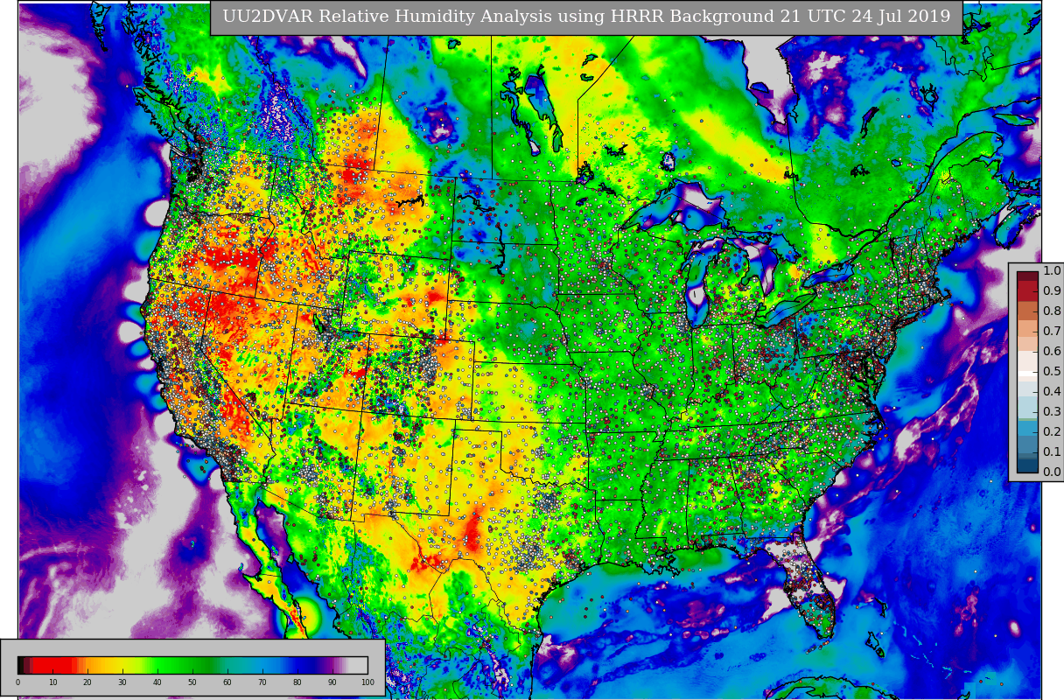Screen dimensions: 1064x700
Task: Click the 40 tick on humidity colorbar
Action: click(157, 682)
